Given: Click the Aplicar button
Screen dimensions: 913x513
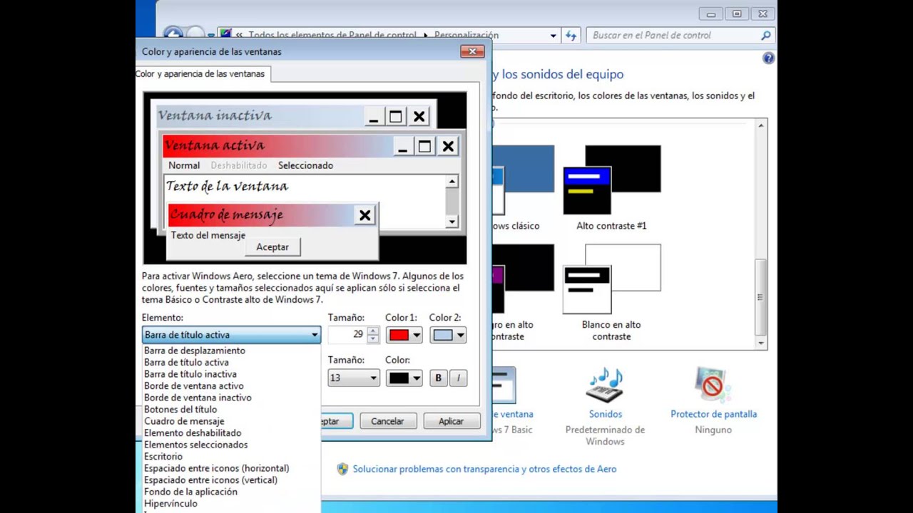Looking at the screenshot, I should [451, 421].
